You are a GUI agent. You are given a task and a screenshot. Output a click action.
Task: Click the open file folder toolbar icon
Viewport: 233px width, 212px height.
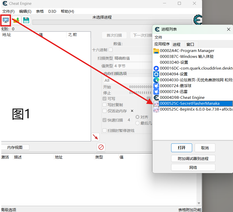point(17,20)
